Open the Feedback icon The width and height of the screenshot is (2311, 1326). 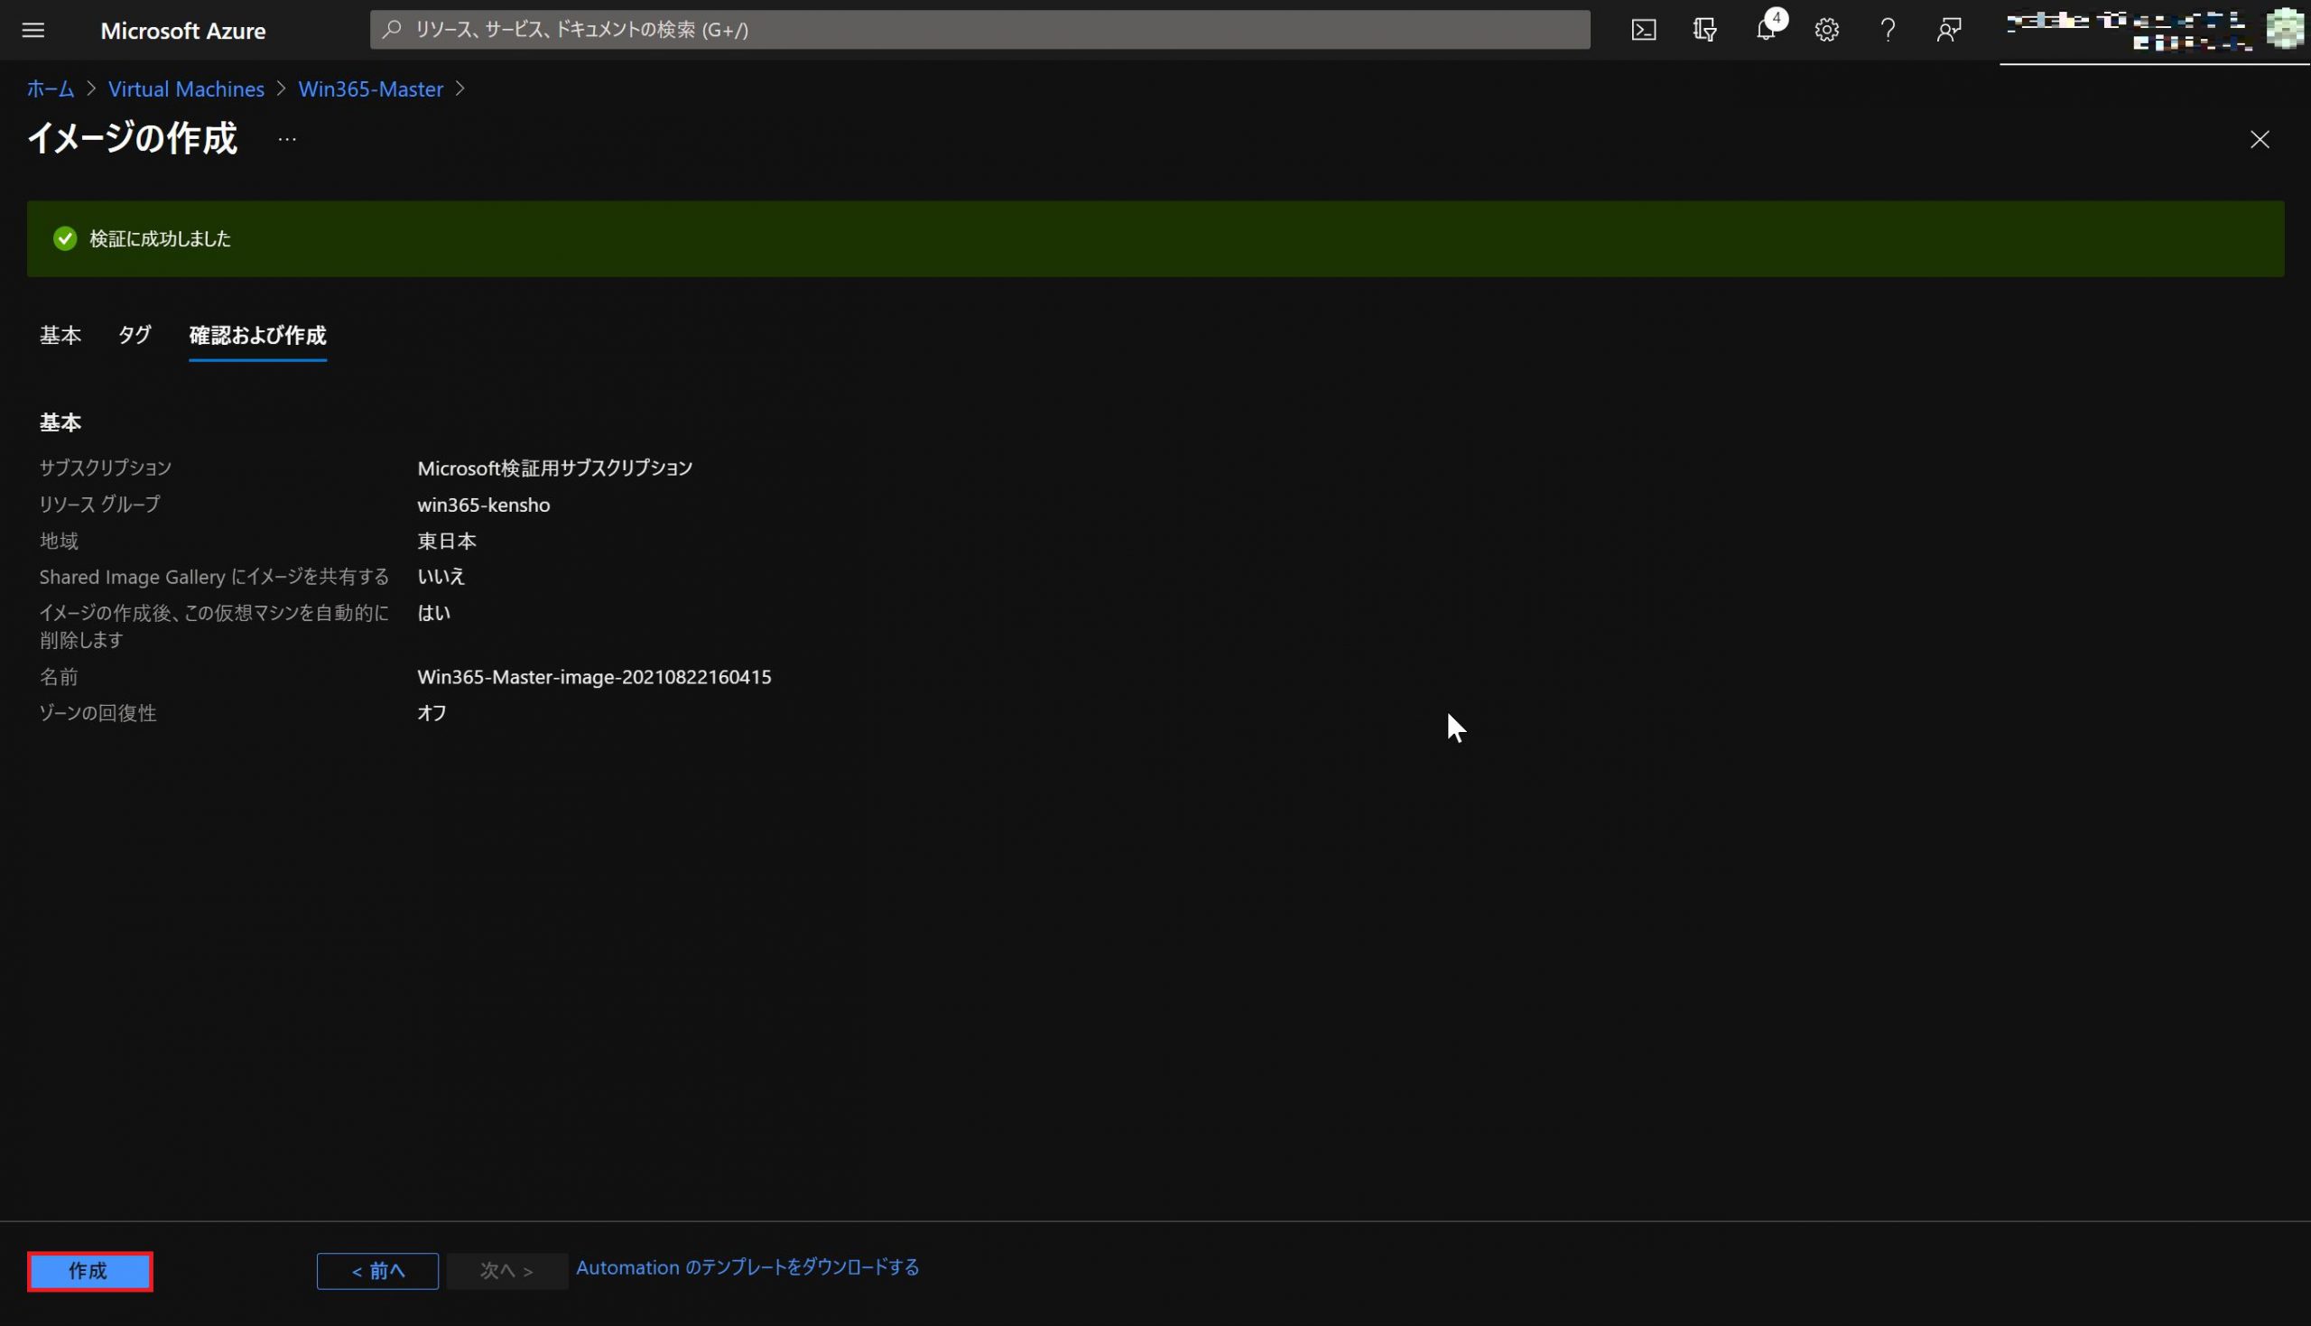click(x=1949, y=30)
